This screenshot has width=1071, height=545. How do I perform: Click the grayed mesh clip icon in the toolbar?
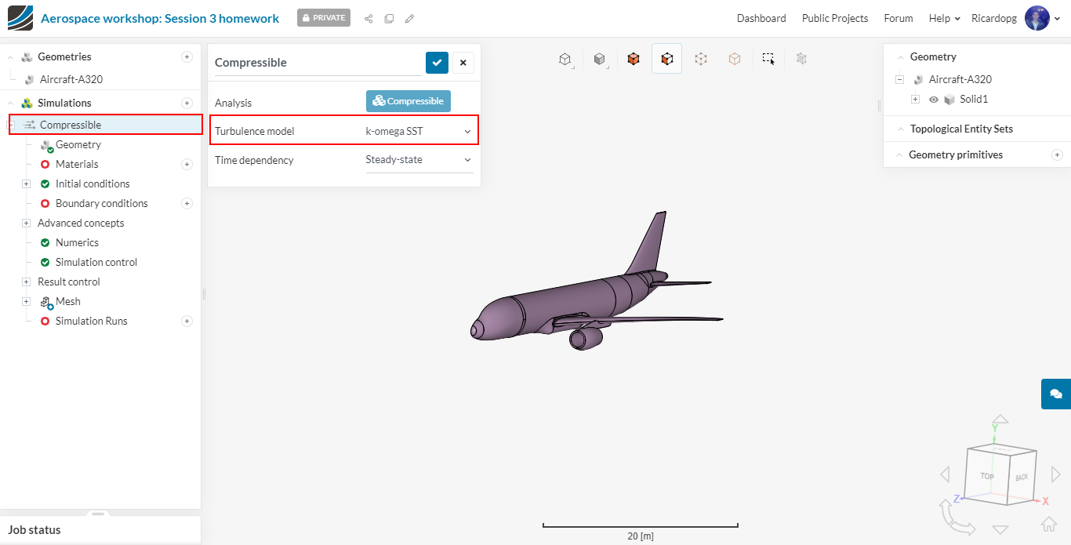801,58
